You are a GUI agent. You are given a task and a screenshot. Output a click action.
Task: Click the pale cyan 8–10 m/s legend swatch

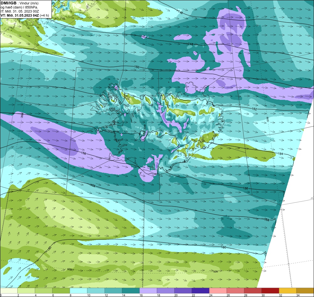(x=78, y=291)
